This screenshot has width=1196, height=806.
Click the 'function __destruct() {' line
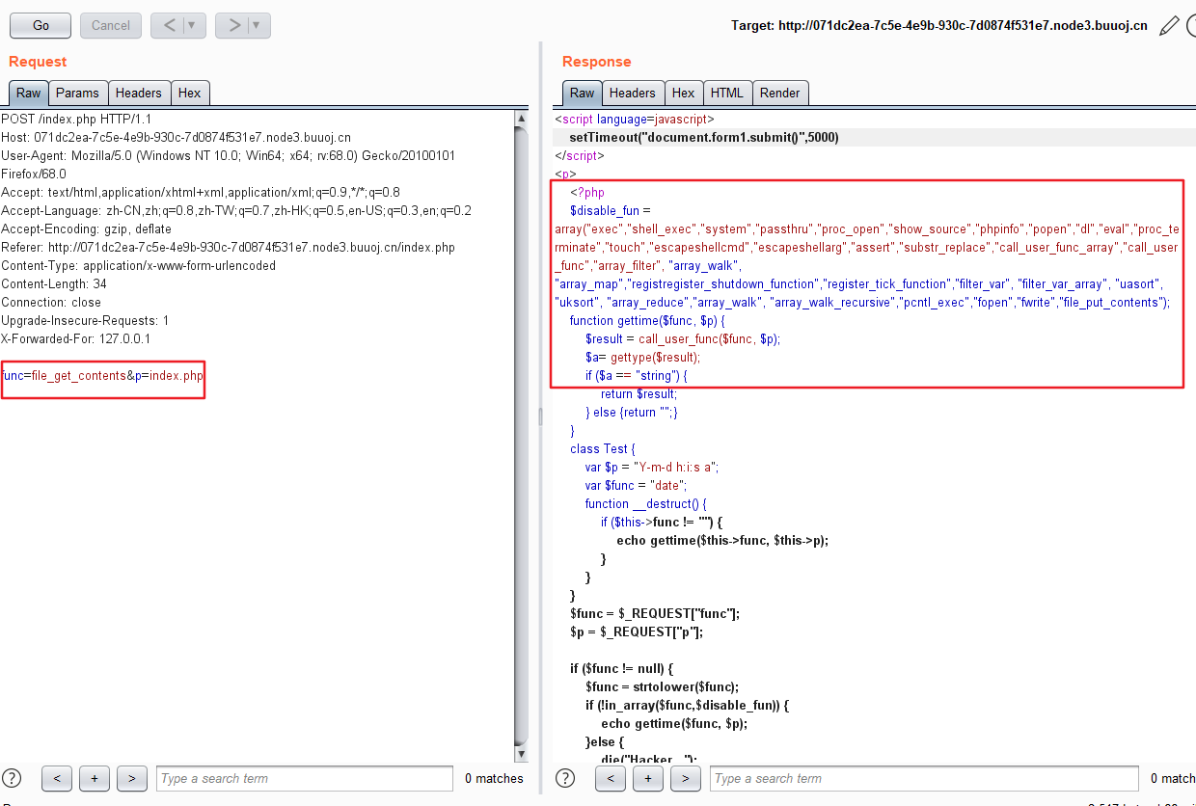[646, 503]
